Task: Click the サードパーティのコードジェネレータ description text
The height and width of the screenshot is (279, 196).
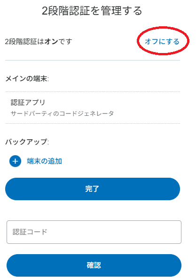Action: coord(62,113)
